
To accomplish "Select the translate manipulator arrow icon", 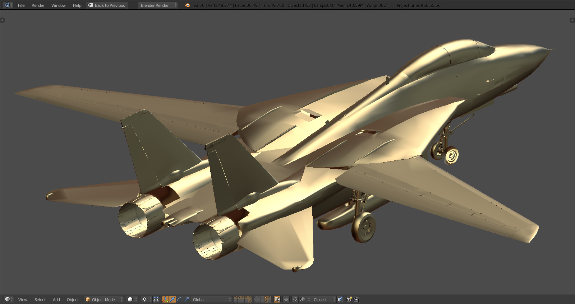I will [x=172, y=299].
